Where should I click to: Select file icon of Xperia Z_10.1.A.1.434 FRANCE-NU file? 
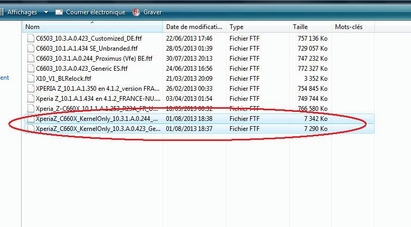coord(31,99)
